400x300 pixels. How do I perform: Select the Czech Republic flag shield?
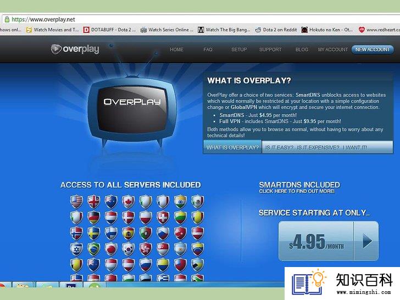pyautogui.click(x=163, y=234)
